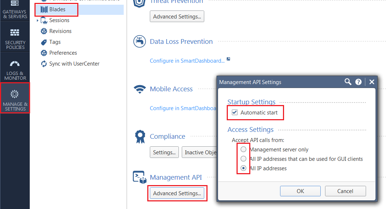Expand the Sessions tree node arrow
The height and width of the screenshot is (209, 386).
(x=37, y=20)
